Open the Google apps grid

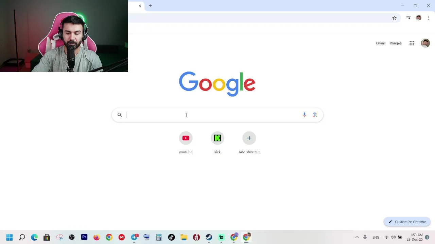412,43
